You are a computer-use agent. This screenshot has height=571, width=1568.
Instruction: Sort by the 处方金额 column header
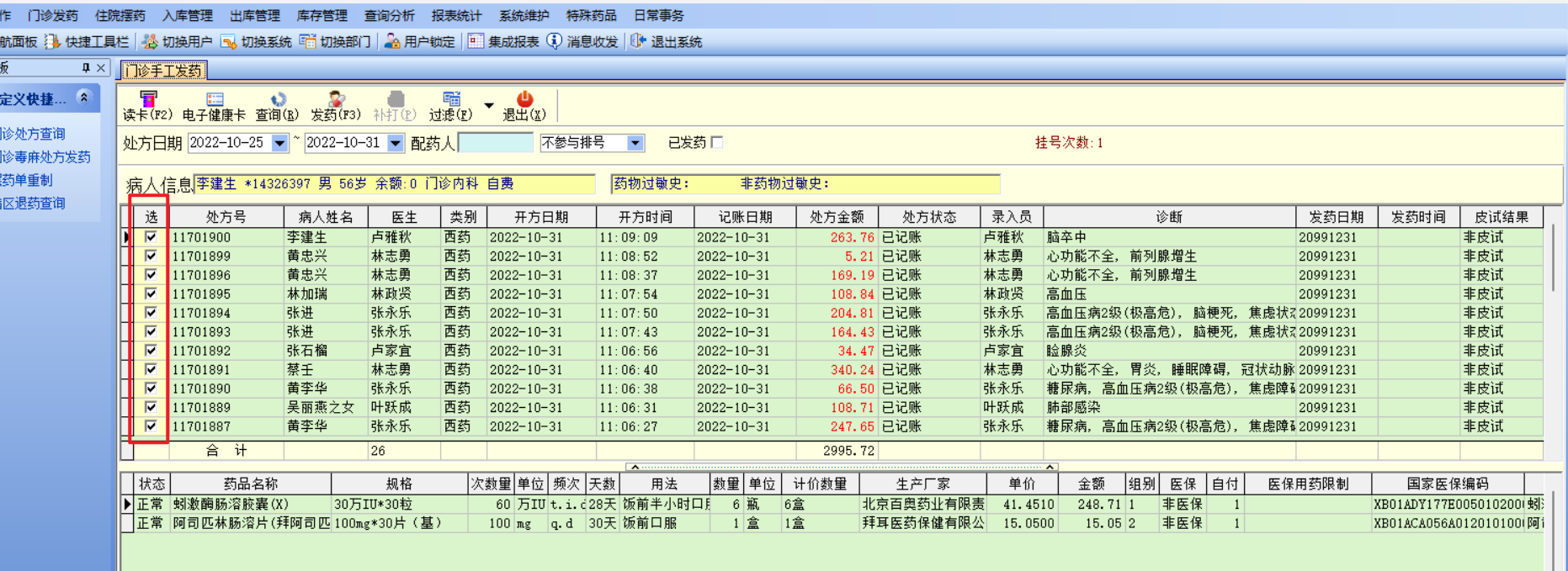coord(837,217)
